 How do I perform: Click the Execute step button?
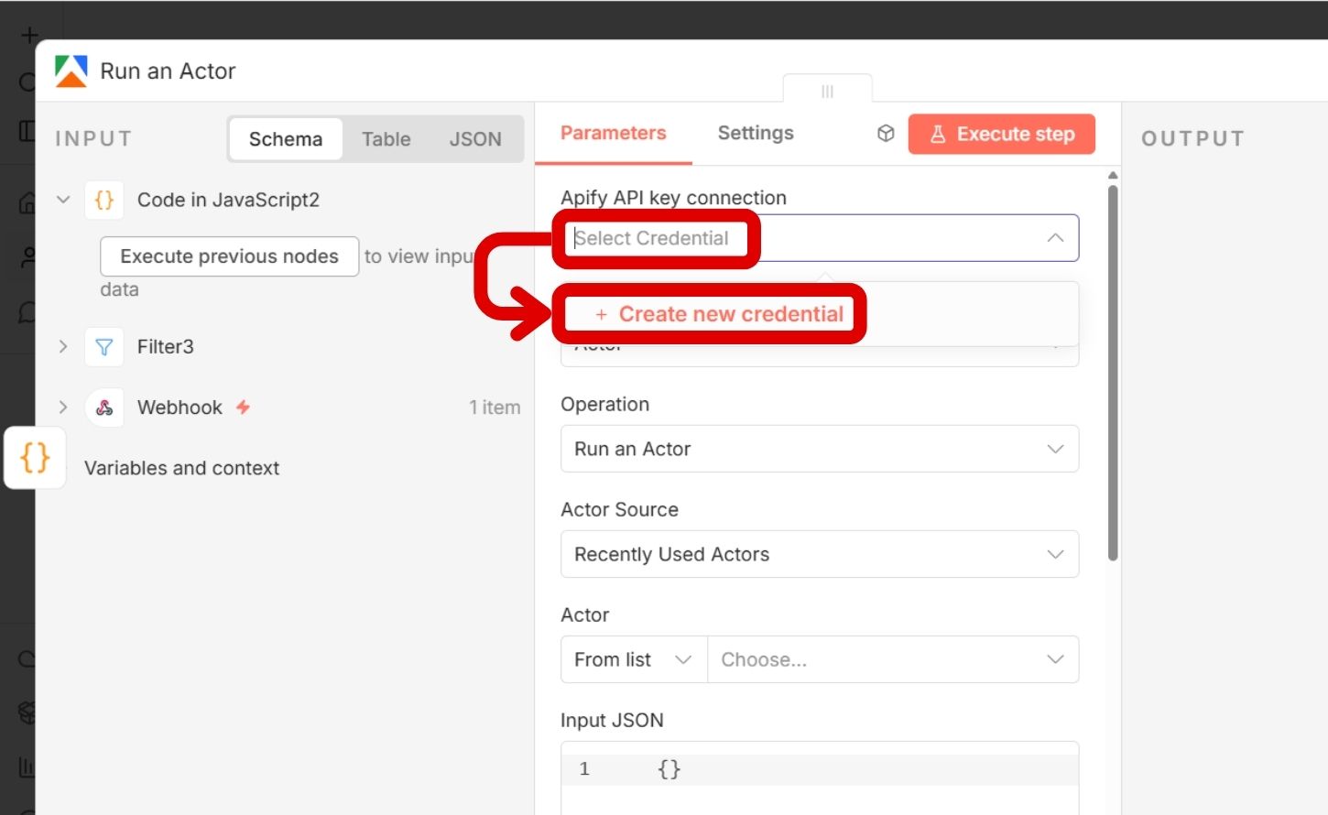(x=1001, y=134)
